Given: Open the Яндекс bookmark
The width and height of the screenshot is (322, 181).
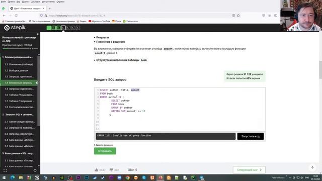Looking at the screenshot, I should 82,21.
